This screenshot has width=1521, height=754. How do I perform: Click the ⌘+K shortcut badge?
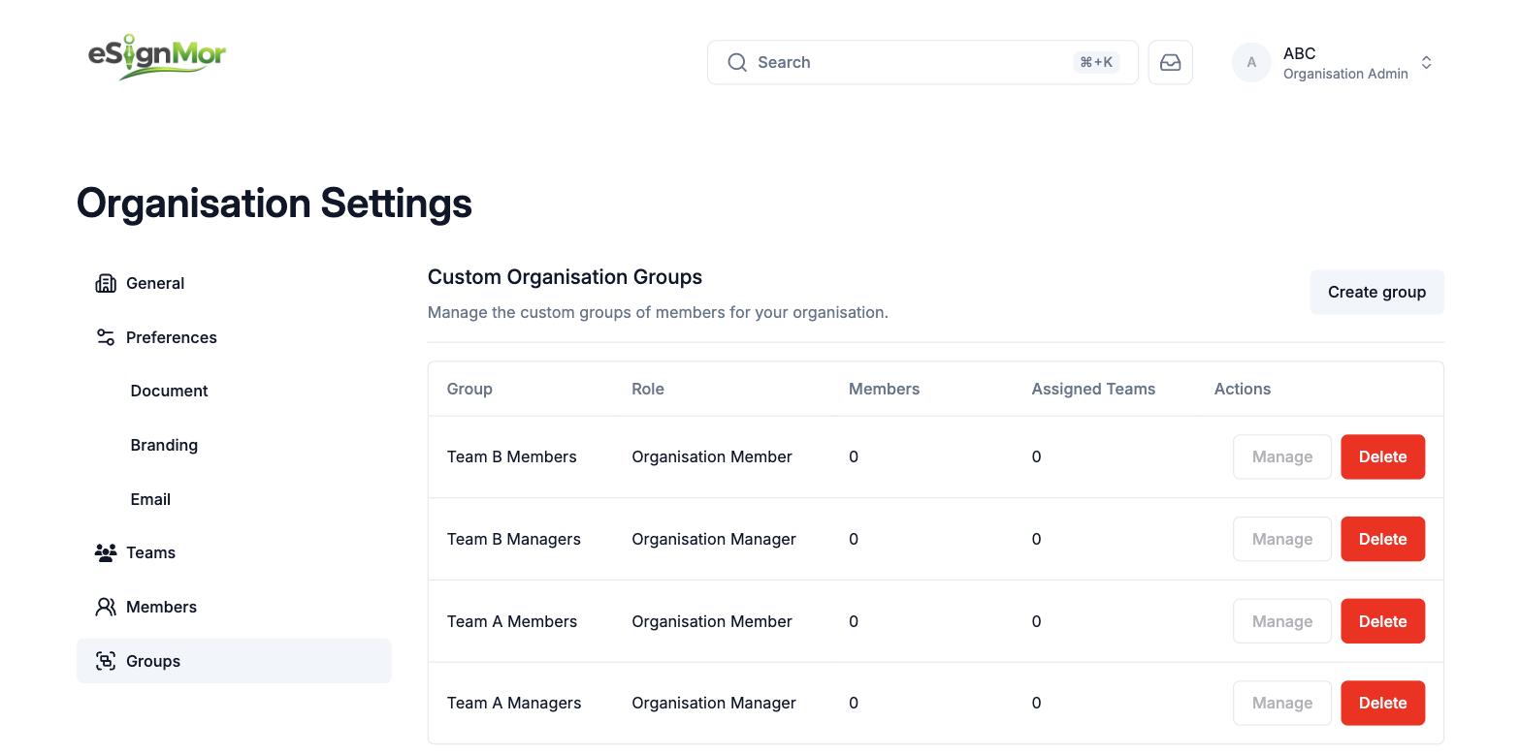(1096, 62)
